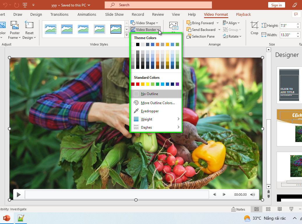Click the Height input field
The height and width of the screenshot is (224, 302).
288,25
